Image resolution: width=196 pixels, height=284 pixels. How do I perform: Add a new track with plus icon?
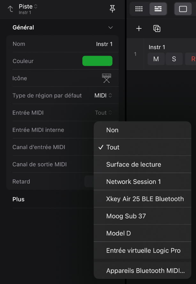[139, 29]
